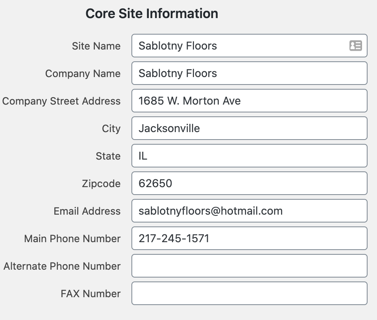Click the Zipcode field with 62650
This screenshot has height=320, width=377.
[249, 183]
